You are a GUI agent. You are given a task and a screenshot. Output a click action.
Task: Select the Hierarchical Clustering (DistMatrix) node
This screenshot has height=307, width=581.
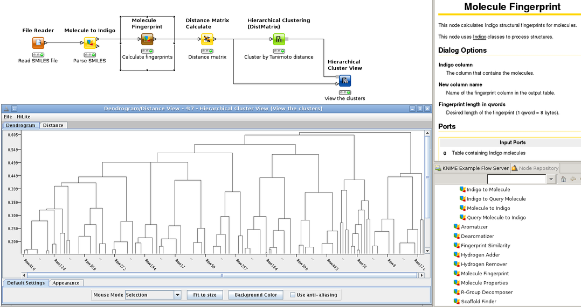coord(279,39)
